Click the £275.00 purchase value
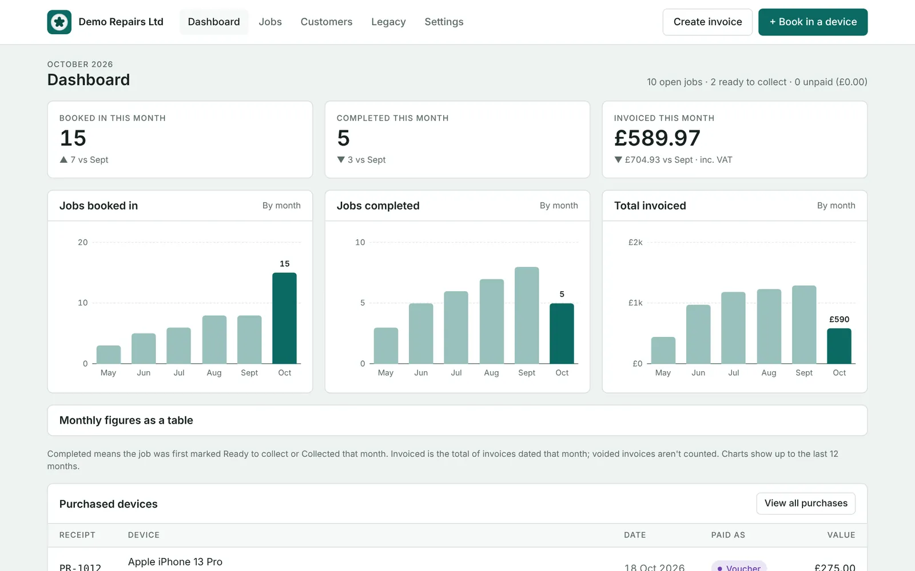This screenshot has width=915, height=571. coord(835,567)
